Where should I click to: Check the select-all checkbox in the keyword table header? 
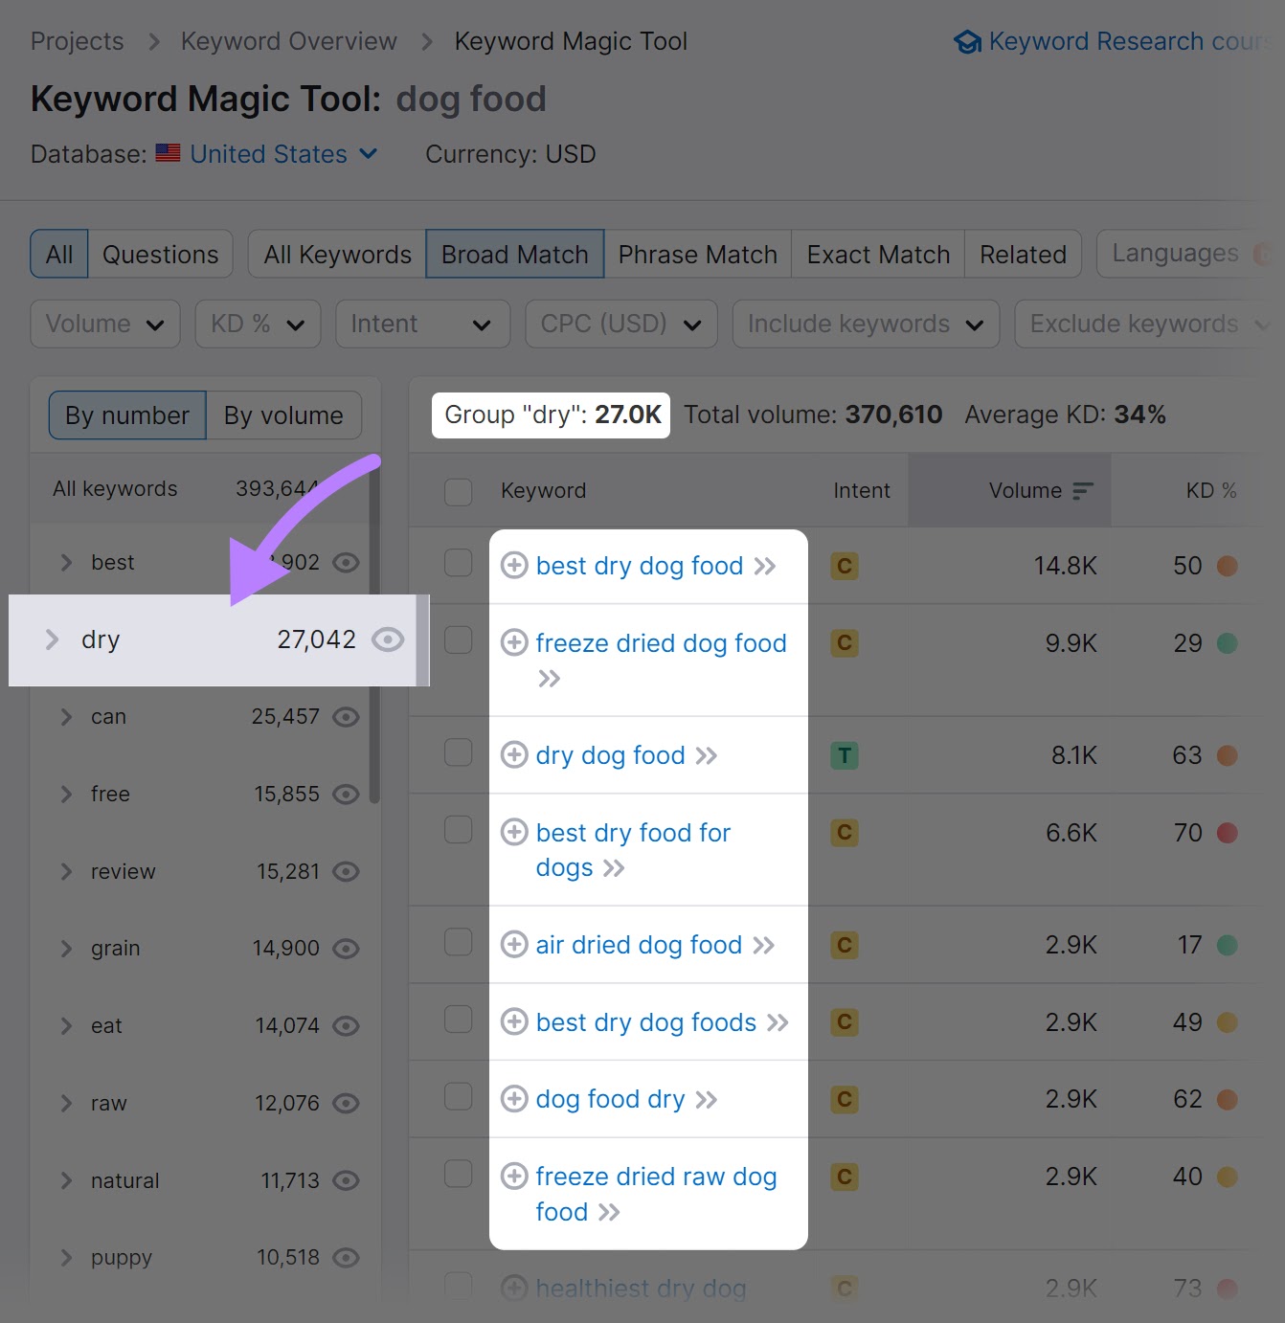pyautogui.click(x=458, y=491)
